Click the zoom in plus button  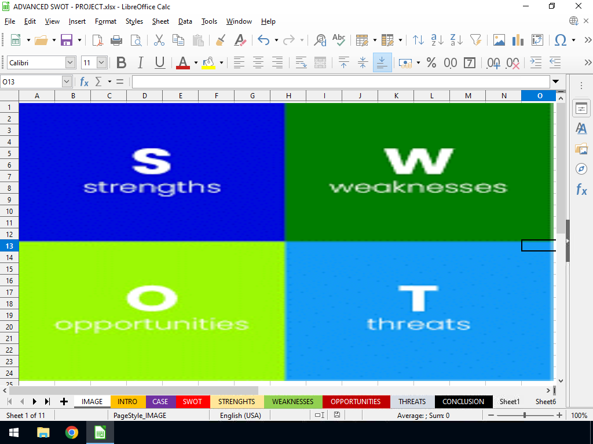(x=559, y=415)
